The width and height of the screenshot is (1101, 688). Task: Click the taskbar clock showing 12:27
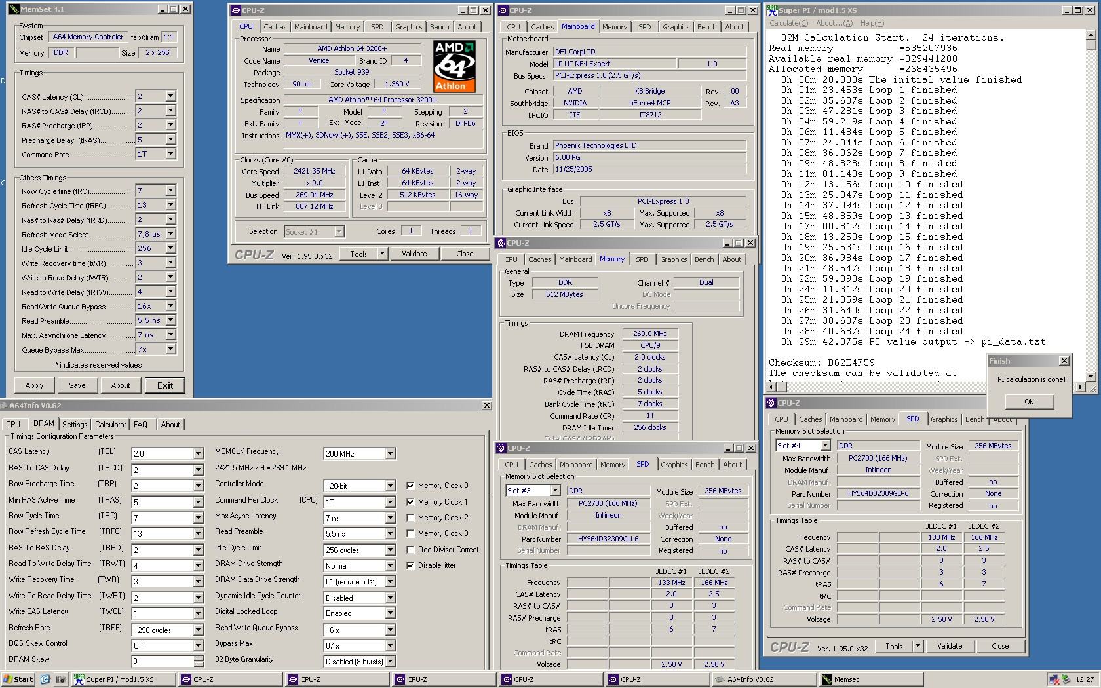click(1085, 679)
